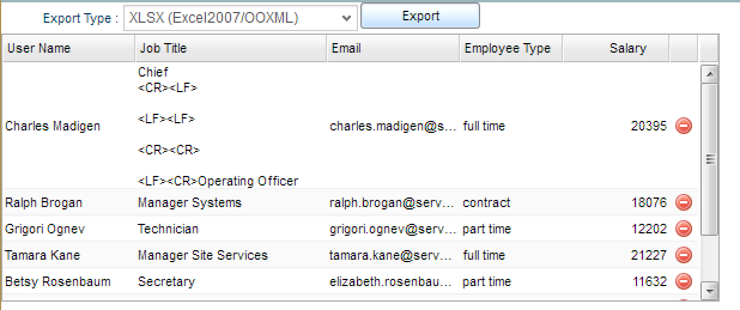Delete Grigori Ognev using red minus icon
This screenshot has height=310, width=740.
coord(684,229)
